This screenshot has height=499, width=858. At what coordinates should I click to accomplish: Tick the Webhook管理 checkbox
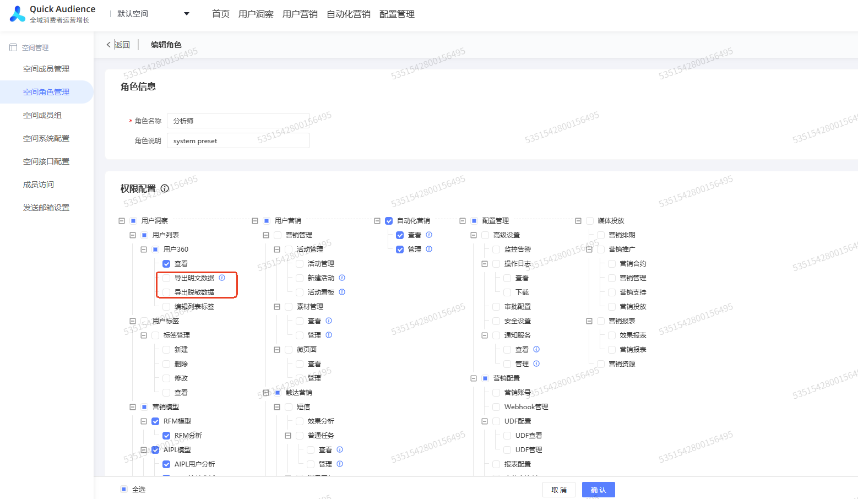[496, 407]
